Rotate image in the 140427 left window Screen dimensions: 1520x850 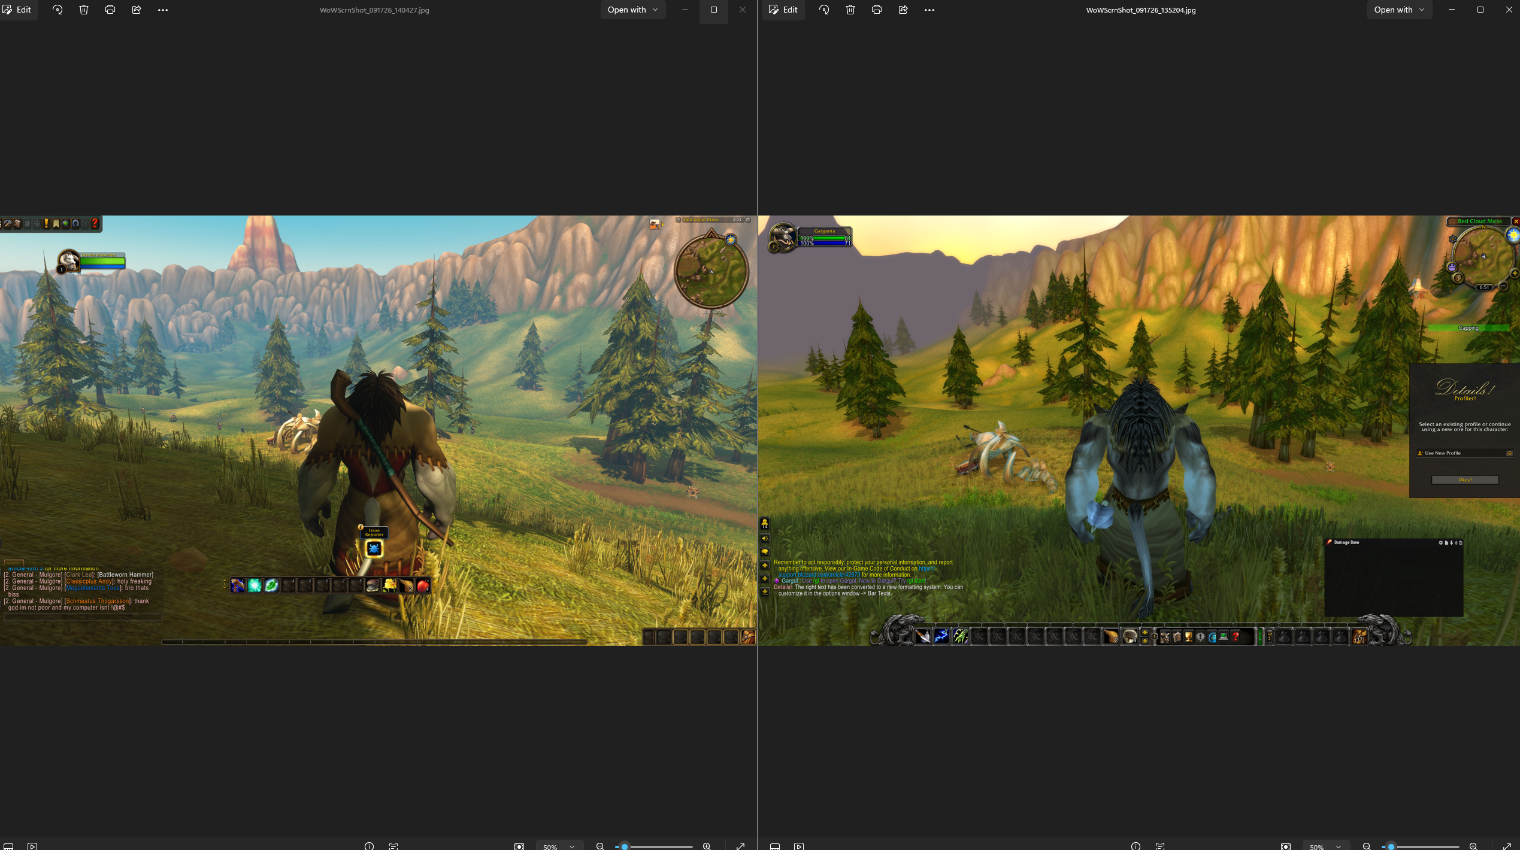click(x=57, y=10)
